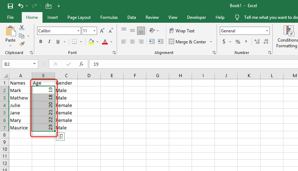Click the Paste button

pos(10,36)
